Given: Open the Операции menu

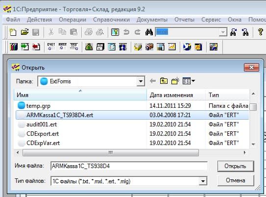Looking at the screenshot, I should point(73,20).
